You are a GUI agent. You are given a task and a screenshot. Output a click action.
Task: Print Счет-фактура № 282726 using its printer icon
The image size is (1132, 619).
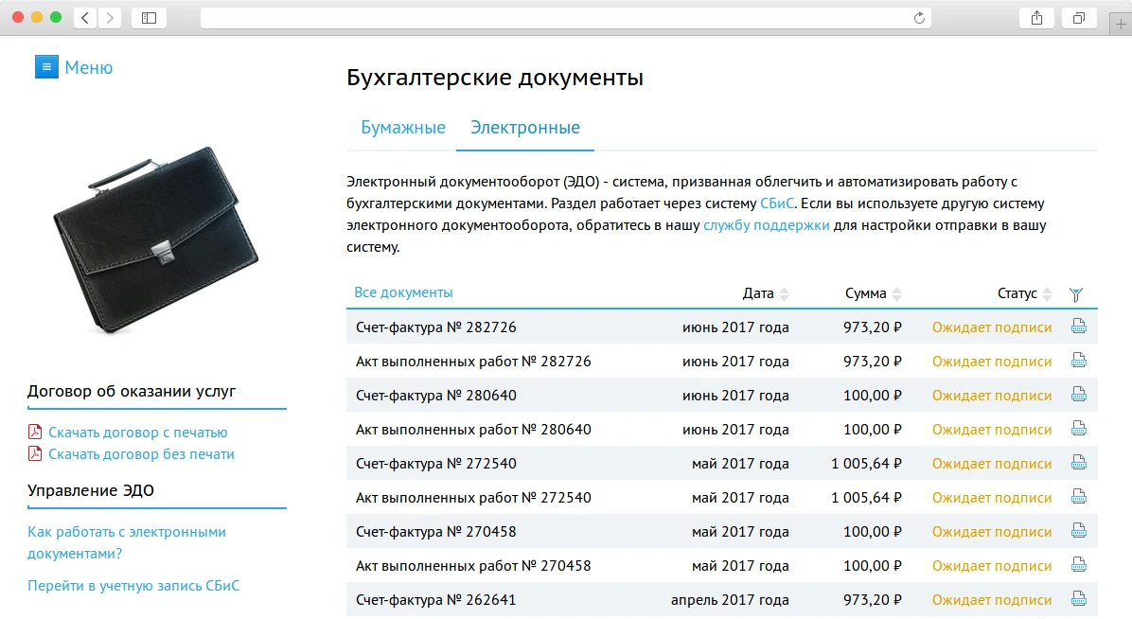(1077, 327)
